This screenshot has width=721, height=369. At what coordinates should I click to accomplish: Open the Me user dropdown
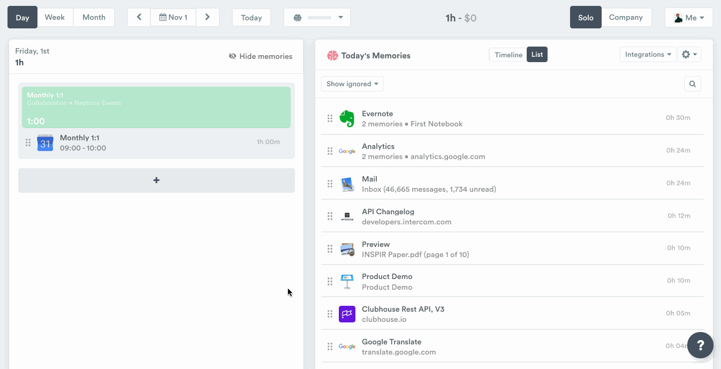click(x=688, y=18)
